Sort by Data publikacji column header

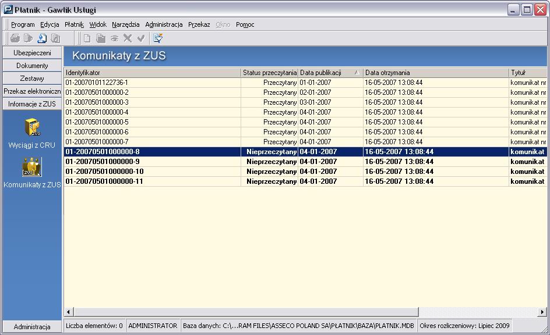tap(330, 73)
